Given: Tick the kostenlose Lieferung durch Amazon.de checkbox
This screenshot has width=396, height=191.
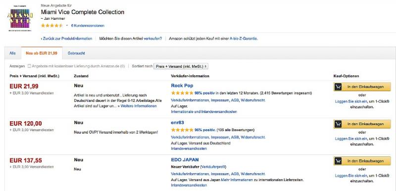Looking at the screenshot, I should pyautogui.click(x=29, y=66).
